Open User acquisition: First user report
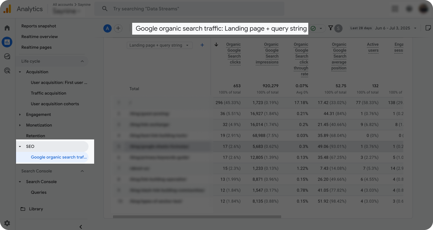 coord(59,83)
